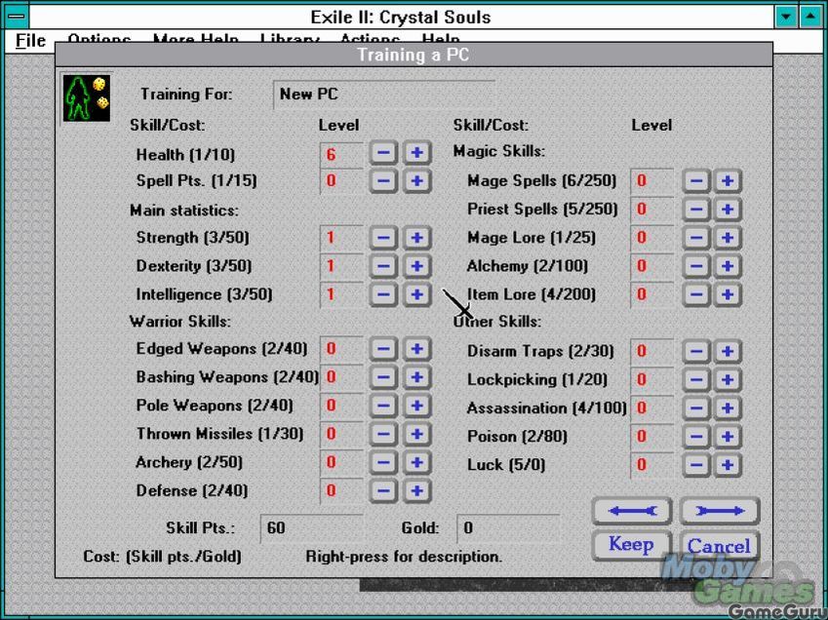
Task: Increase Alchemy skill level
Action: pos(728,266)
